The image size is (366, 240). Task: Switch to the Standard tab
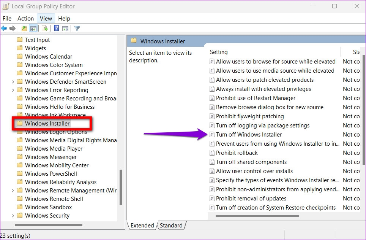pyautogui.click(x=171, y=225)
